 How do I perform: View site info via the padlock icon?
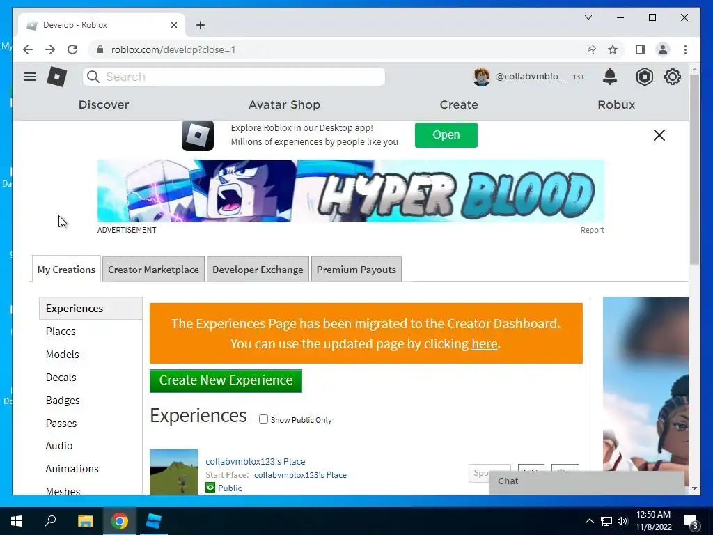100,49
